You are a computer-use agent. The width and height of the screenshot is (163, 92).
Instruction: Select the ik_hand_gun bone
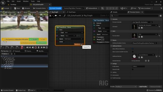click(x=11, y=60)
